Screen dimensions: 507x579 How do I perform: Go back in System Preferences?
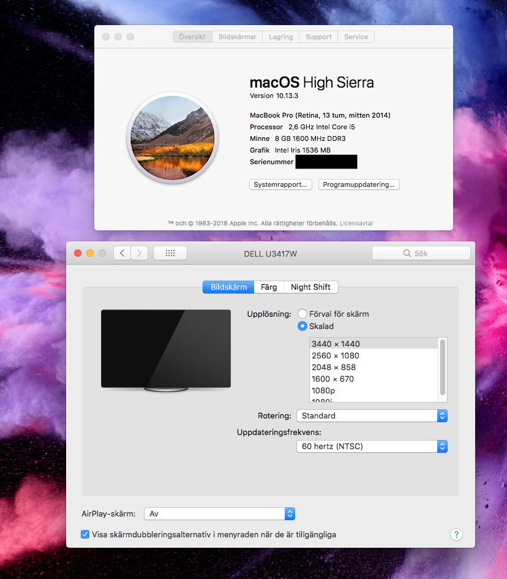pos(122,253)
